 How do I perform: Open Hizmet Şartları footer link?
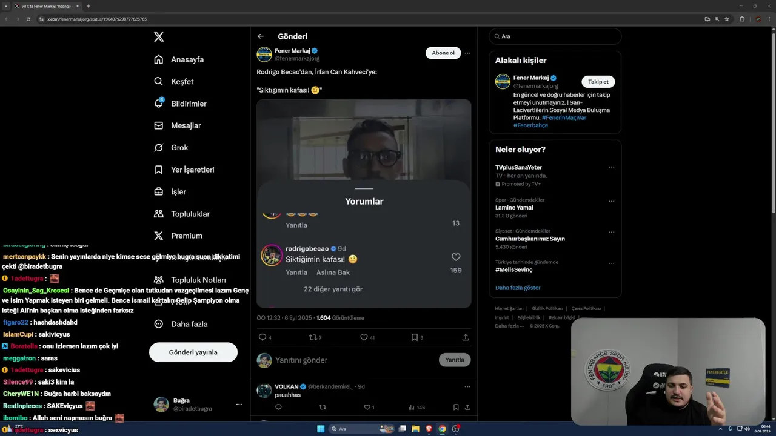[x=509, y=309]
